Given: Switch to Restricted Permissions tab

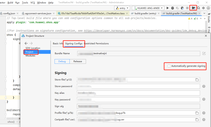Looking at the screenshot, I should pos(96,44).
